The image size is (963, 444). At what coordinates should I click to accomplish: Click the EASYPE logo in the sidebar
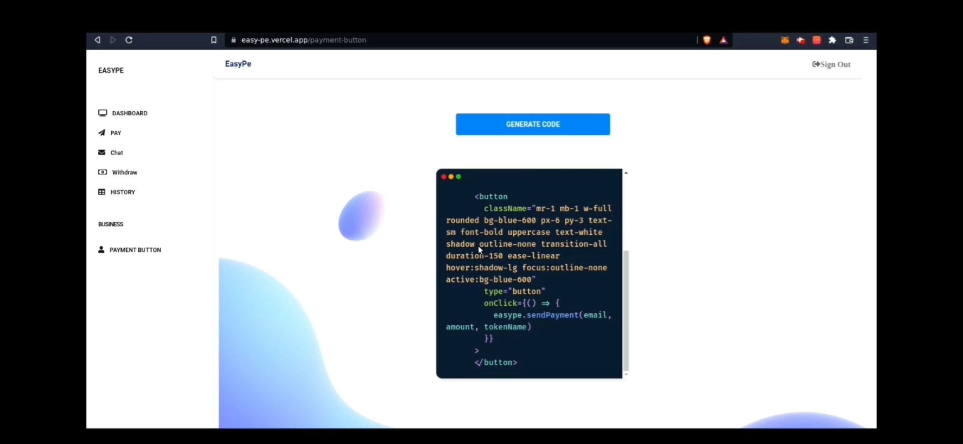pyautogui.click(x=111, y=70)
